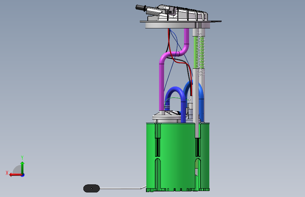The image size is (305, 197).
Task: Select the coiled spring on guide rod
Action: (201, 54)
